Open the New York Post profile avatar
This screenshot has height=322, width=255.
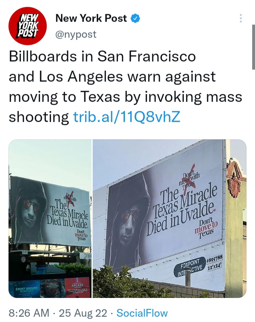pyautogui.click(x=28, y=26)
